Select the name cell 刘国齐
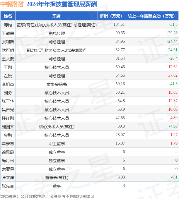Image resolution: width=179 pixels, height=199 pixels. coord(8,127)
